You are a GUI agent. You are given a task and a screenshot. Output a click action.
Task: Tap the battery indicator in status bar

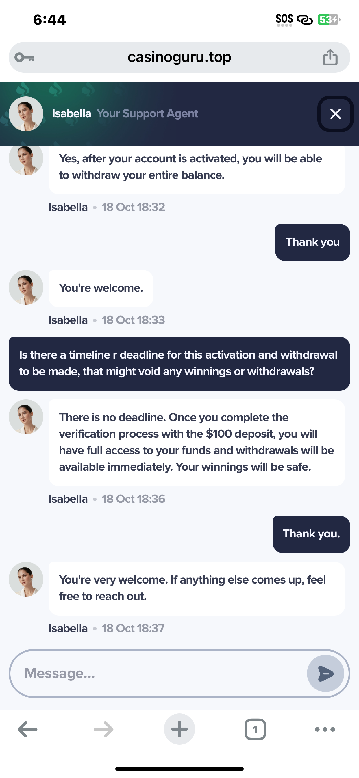tap(329, 20)
